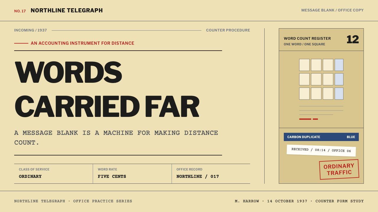Click the ONE WORD / ONE SQUARE caption

[304, 44]
